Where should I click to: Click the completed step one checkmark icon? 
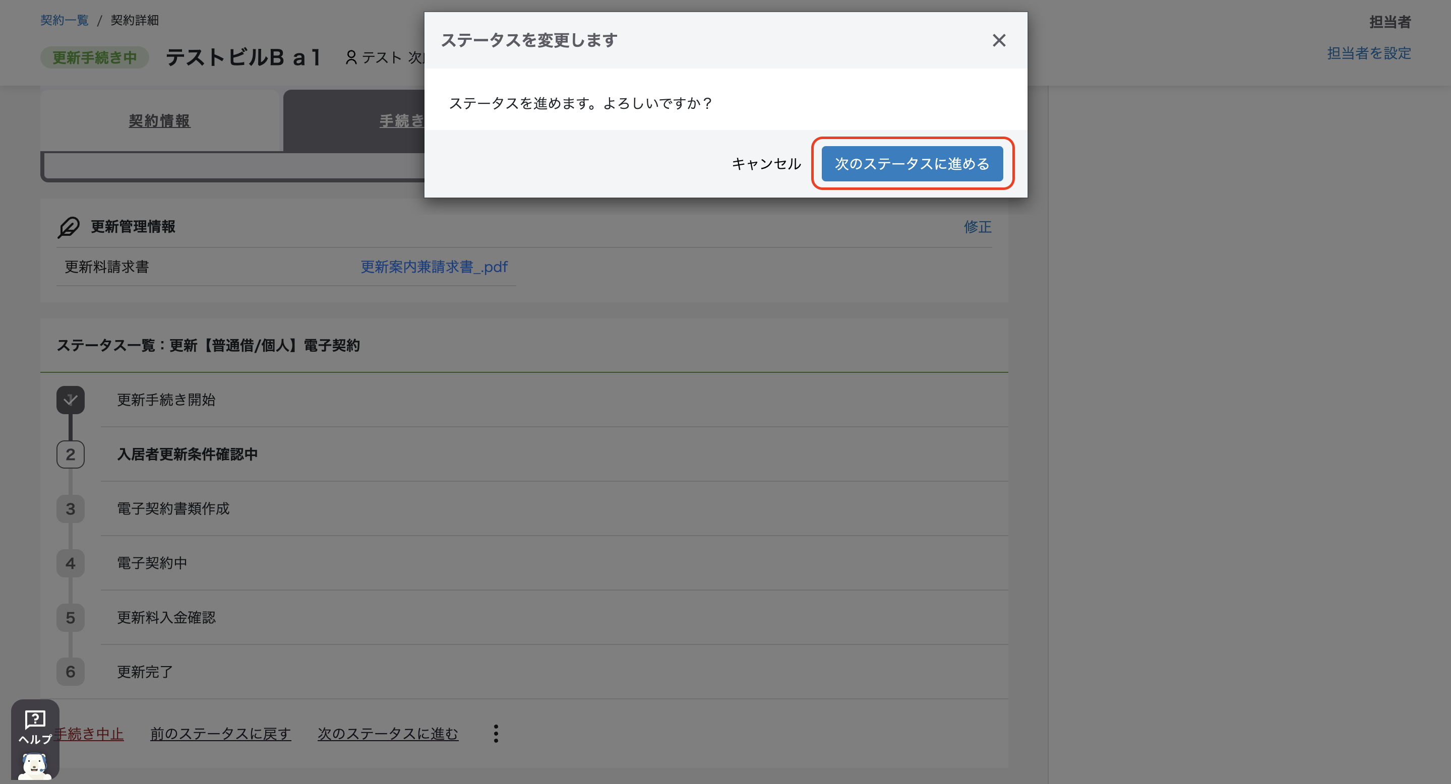pos(71,400)
